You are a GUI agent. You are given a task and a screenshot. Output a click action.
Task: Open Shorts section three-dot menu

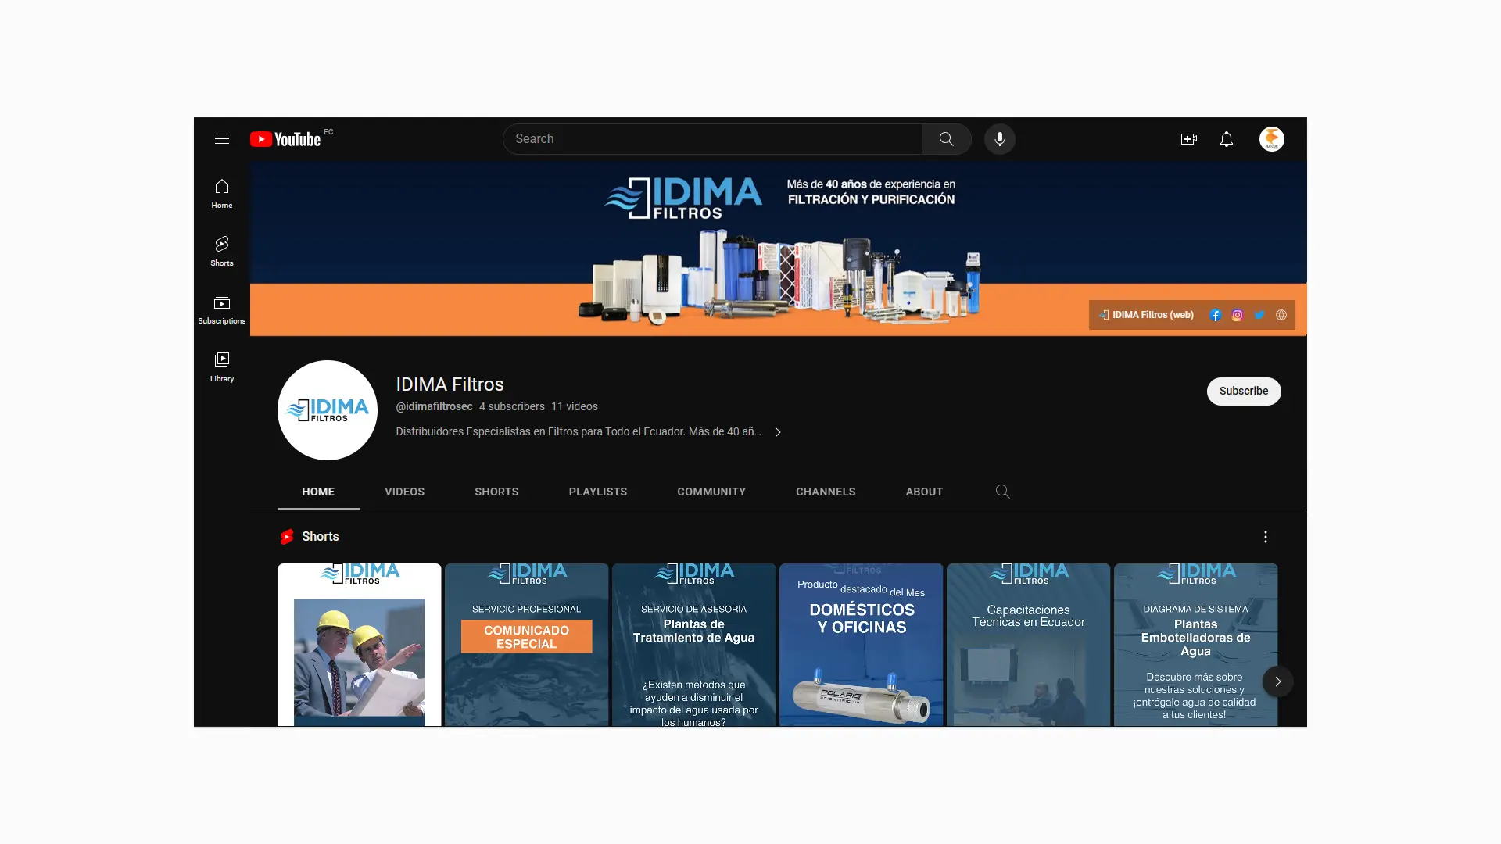coord(1265,537)
